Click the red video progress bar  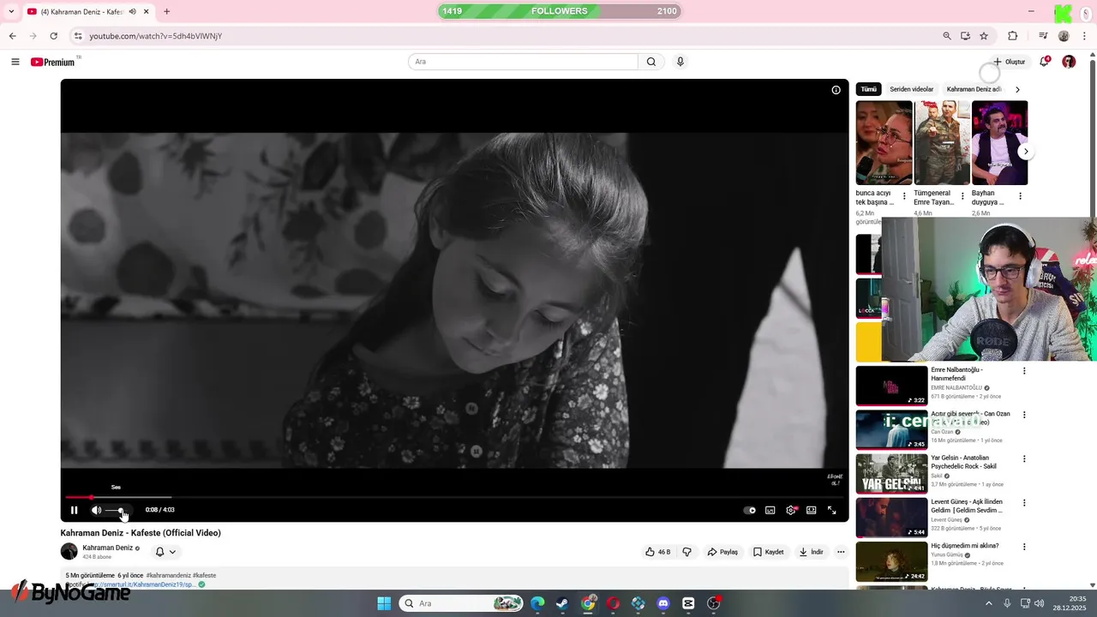pos(455,497)
